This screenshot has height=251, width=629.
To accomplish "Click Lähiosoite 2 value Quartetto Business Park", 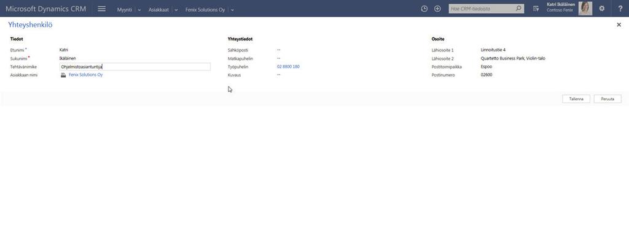I will click(x=513, y=58).
